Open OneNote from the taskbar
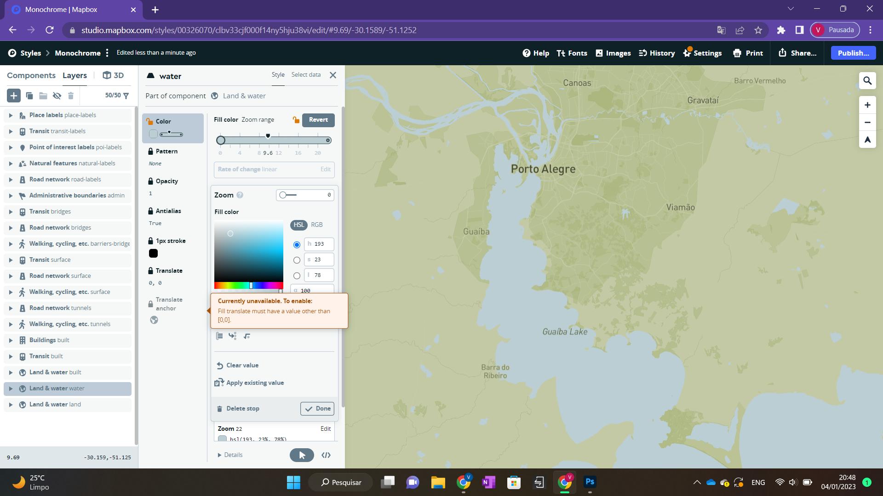Viewport: 883px width, 496px height. [488, 482]
